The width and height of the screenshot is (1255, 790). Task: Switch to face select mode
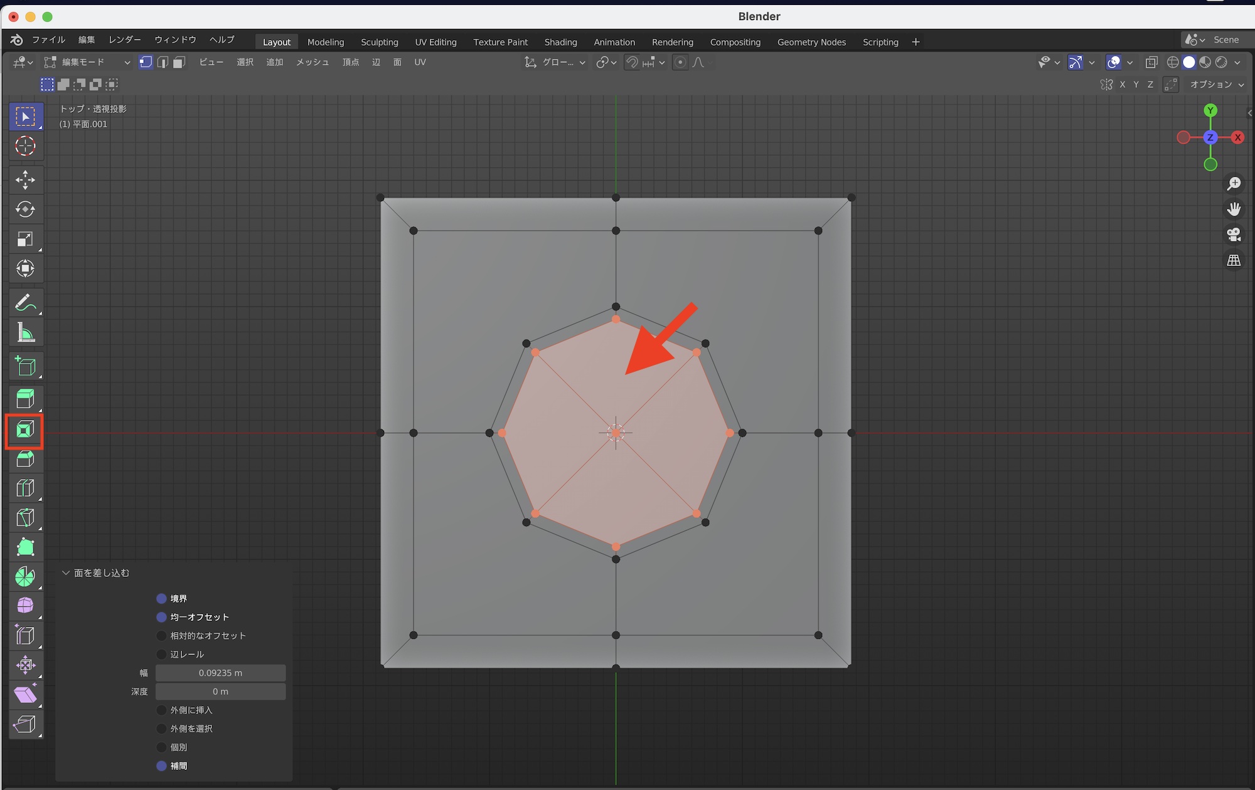[179, 62]
